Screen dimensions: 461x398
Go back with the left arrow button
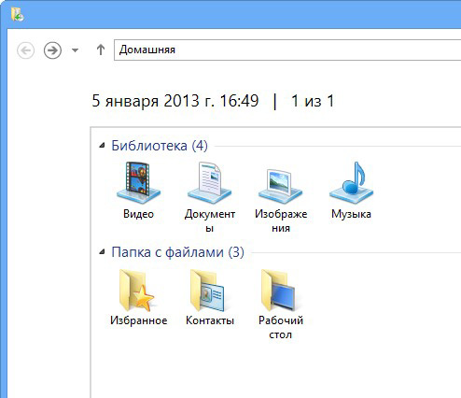coord(25,50)
